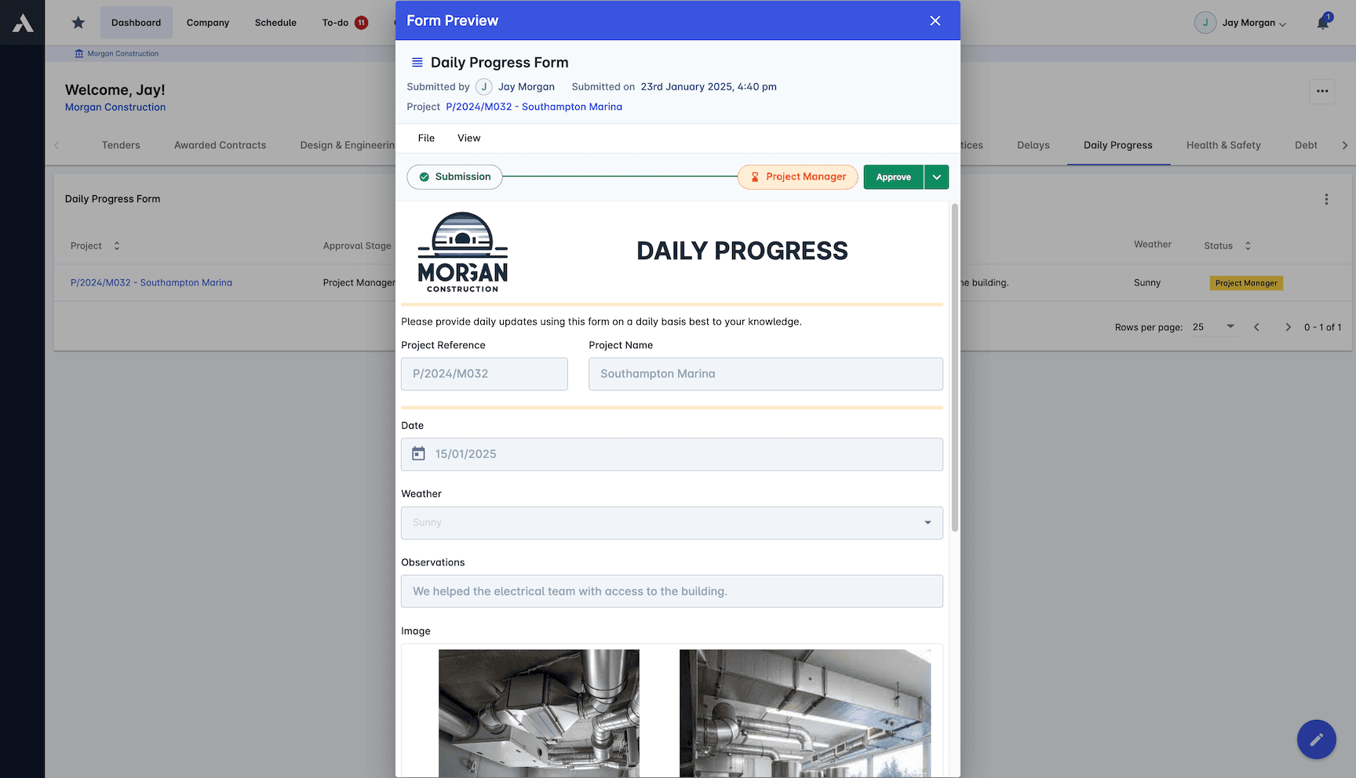The image size is (1356, 778).
Task: Approve the Daily Progress Form
Action: point(893,176)
